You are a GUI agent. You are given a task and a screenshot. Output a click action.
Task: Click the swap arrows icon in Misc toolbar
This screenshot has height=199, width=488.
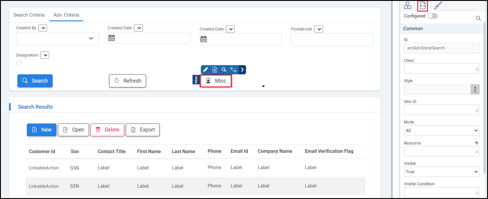233,70
